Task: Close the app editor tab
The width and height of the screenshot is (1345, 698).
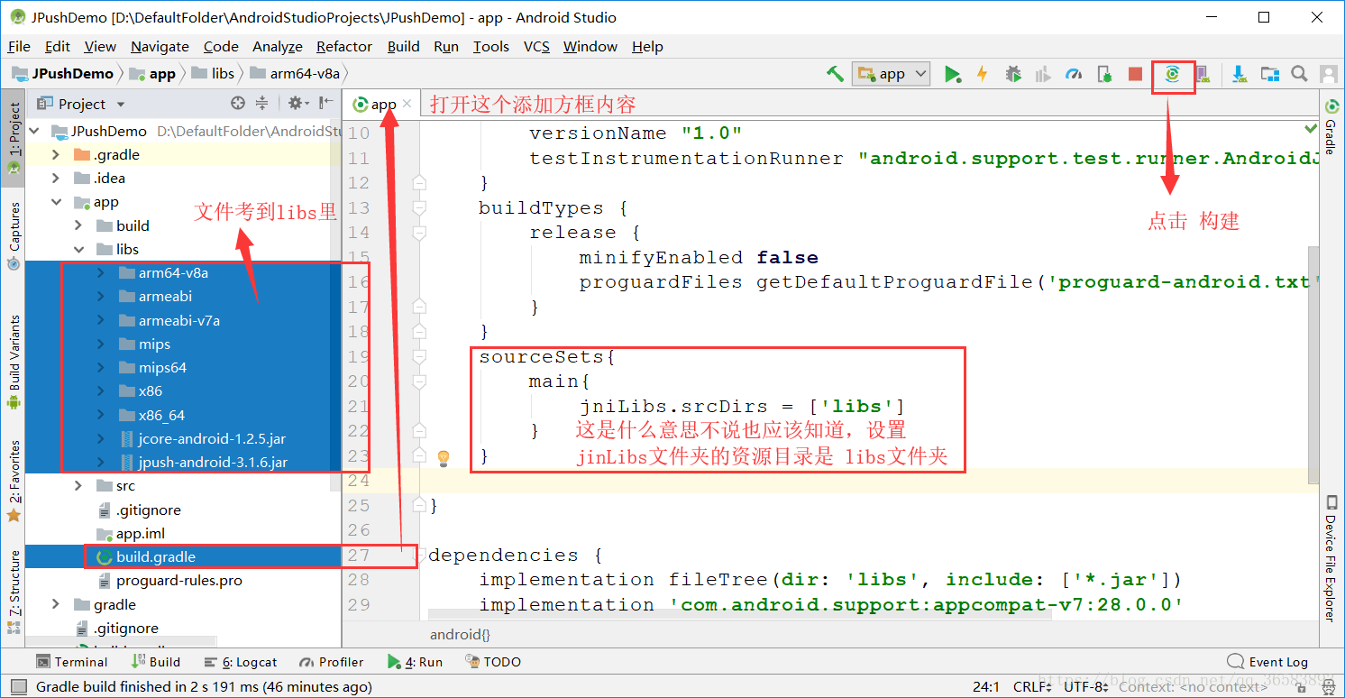Action: pos(407,104)
